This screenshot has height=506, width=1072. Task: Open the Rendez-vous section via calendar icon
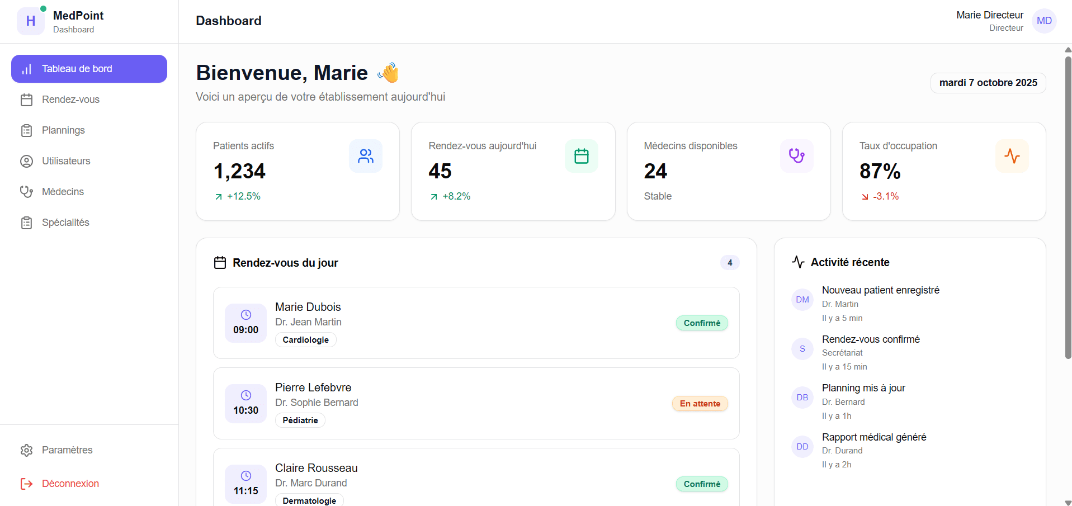click(x=27, y=100)
